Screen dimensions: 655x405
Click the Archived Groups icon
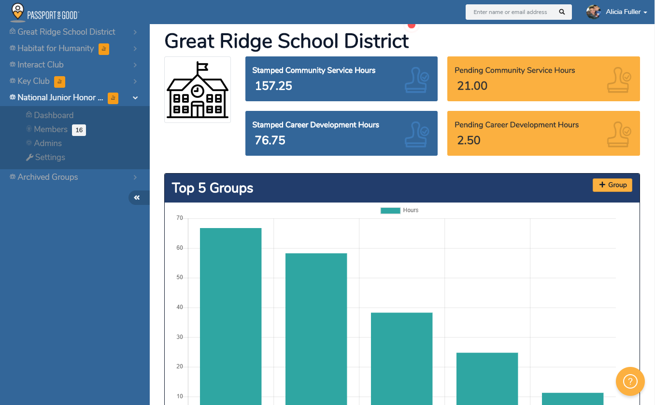[13, 177]
